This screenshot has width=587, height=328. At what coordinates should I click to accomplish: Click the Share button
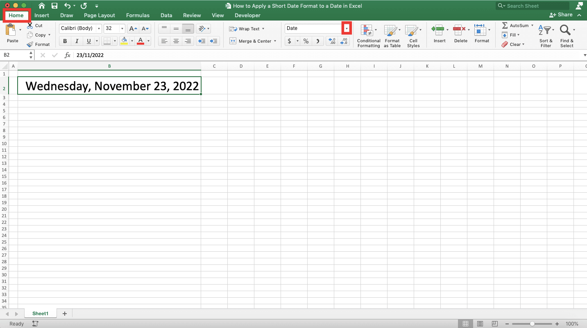[561, 15]
